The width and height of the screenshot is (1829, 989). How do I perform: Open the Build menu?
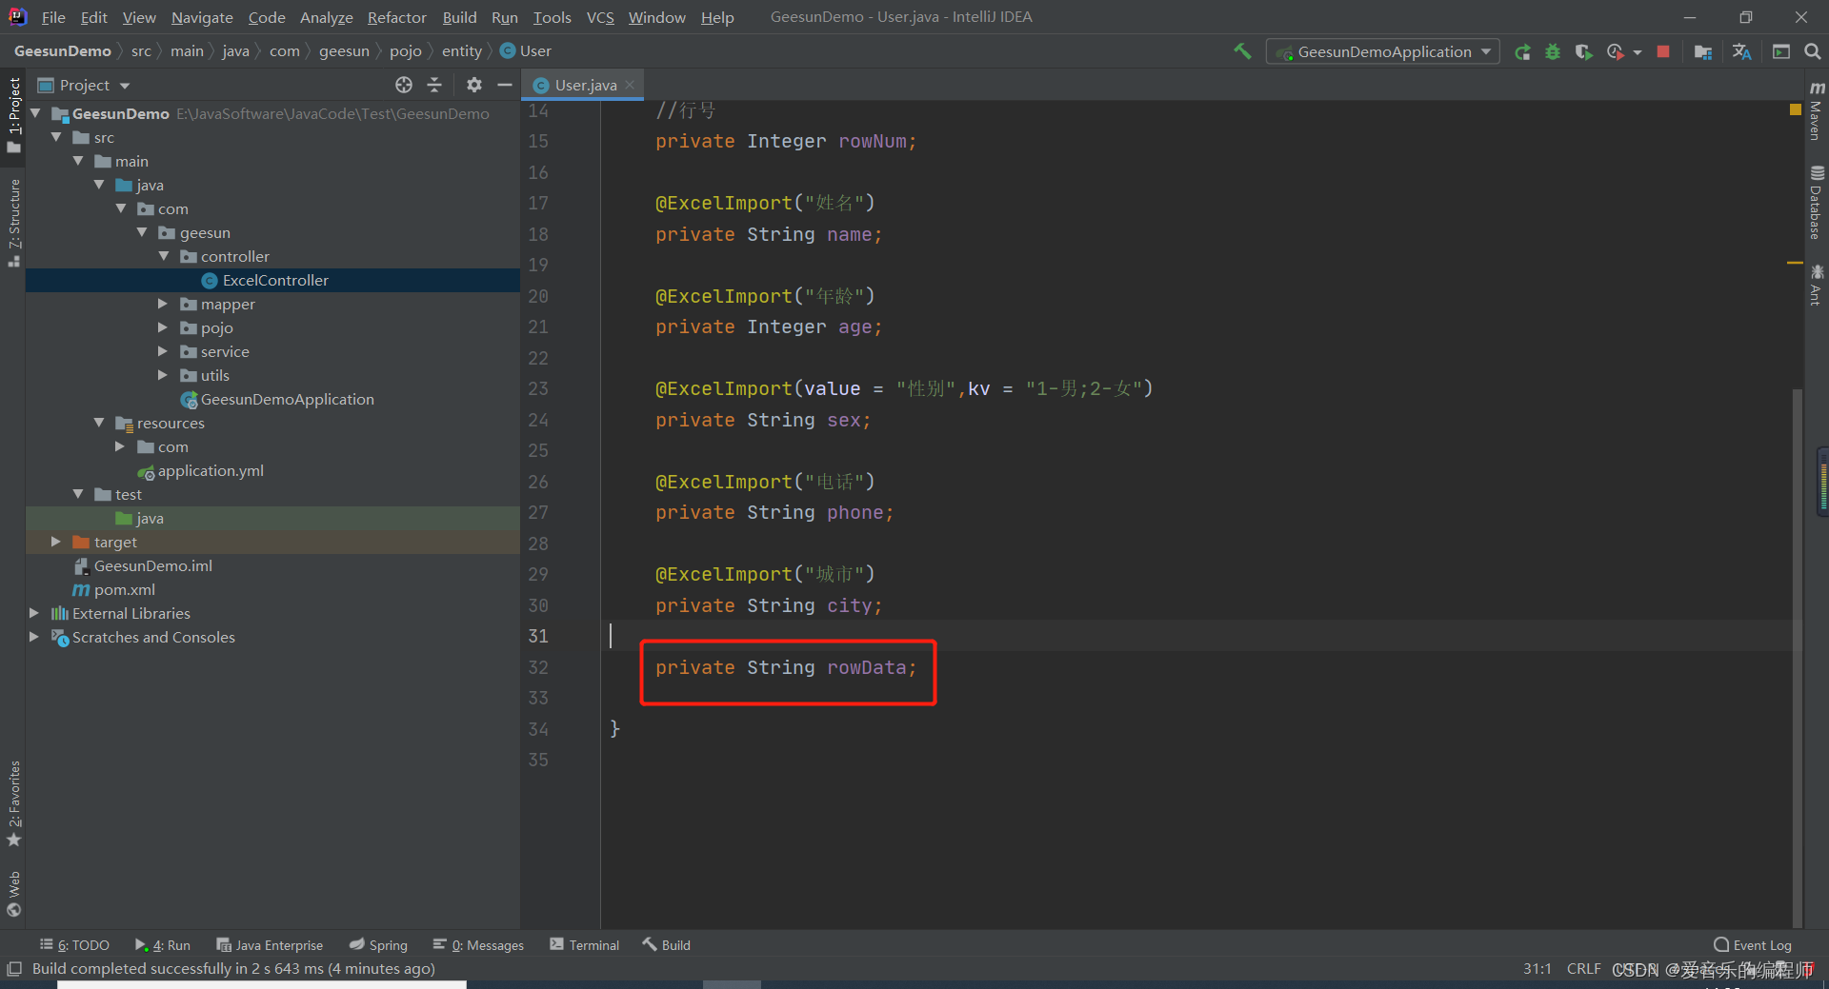click(x=459, y=17)
